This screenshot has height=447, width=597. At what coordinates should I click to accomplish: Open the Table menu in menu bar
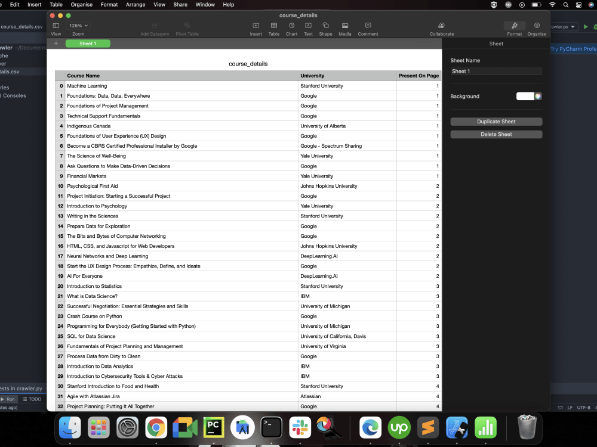[x=56, y=5]
